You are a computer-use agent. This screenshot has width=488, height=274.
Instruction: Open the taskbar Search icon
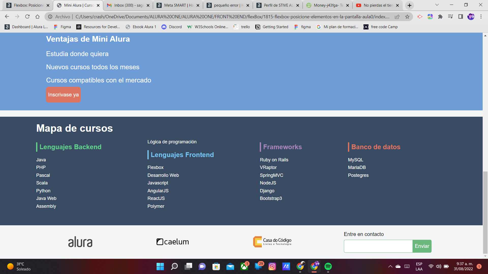pyautogui.click(x=174, y=266)
